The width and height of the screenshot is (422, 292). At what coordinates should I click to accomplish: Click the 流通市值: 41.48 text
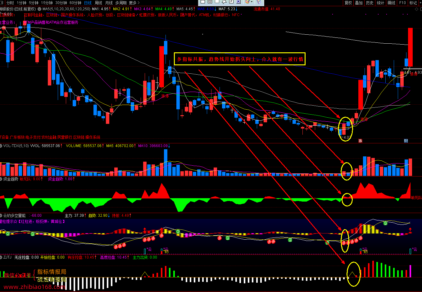point(267,9)
